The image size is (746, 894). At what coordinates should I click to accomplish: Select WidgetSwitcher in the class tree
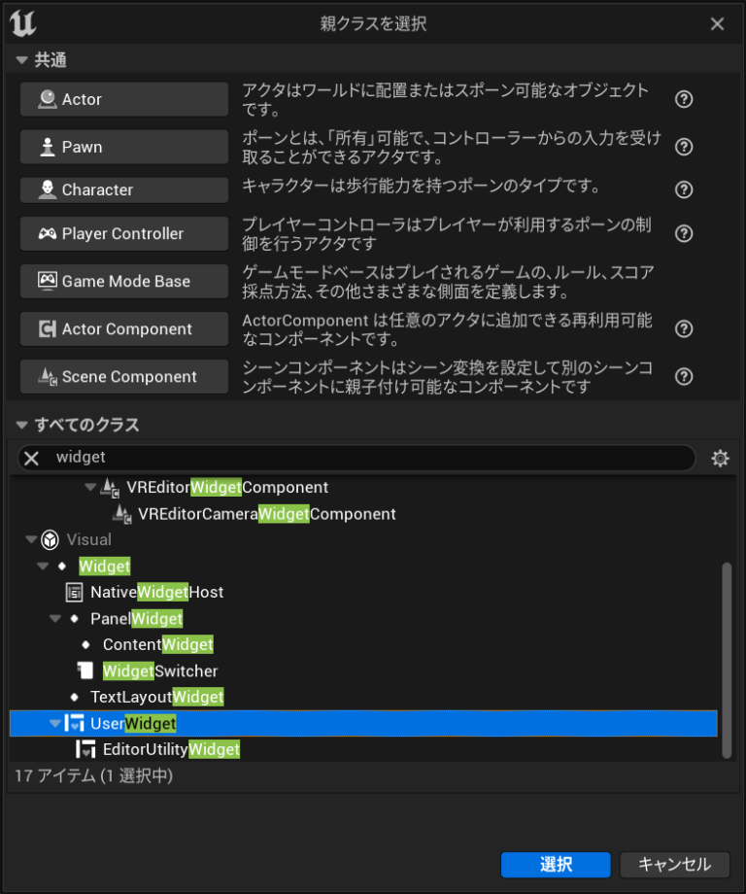pos(160,671)
